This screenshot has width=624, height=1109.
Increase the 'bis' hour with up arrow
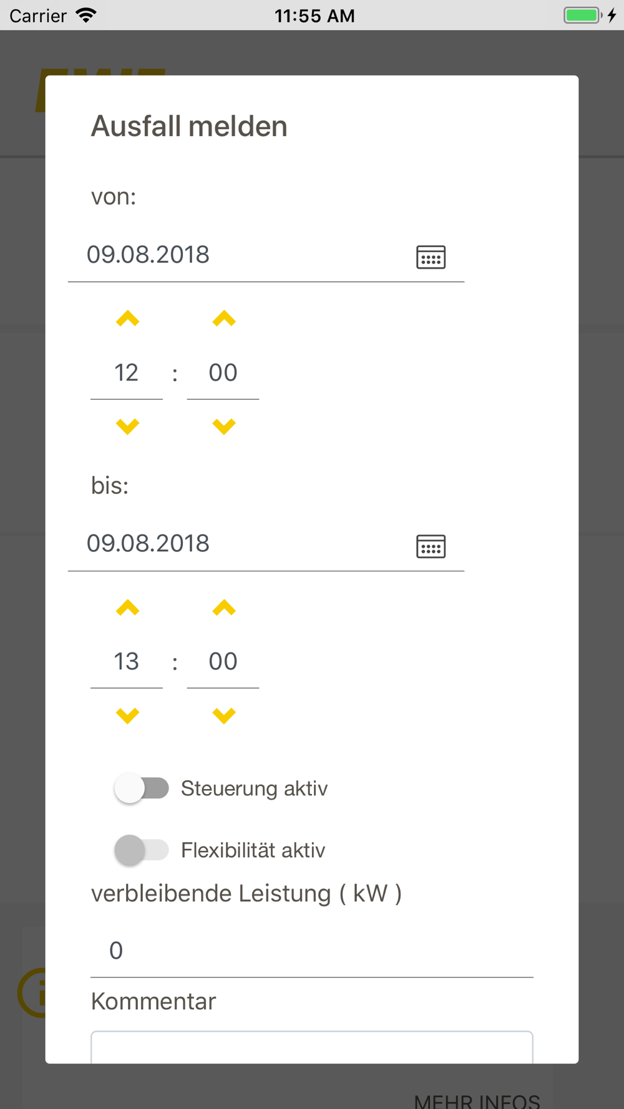click(x=127, y=608)
